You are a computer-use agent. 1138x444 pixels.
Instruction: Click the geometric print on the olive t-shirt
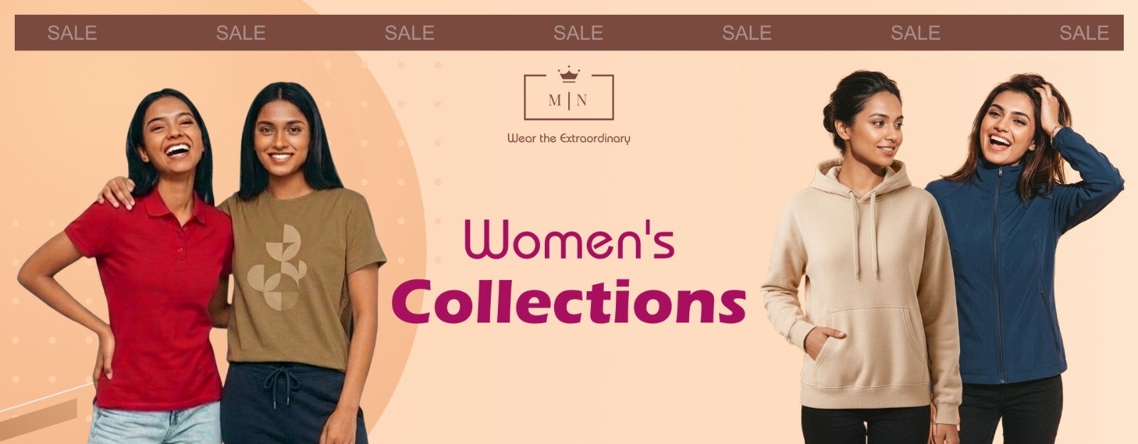[x=277, y=267]
